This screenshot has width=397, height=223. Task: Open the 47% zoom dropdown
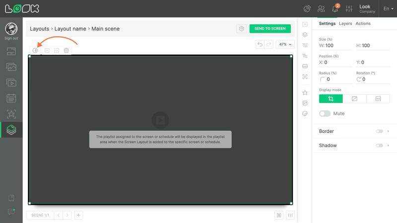click(285, 44)
